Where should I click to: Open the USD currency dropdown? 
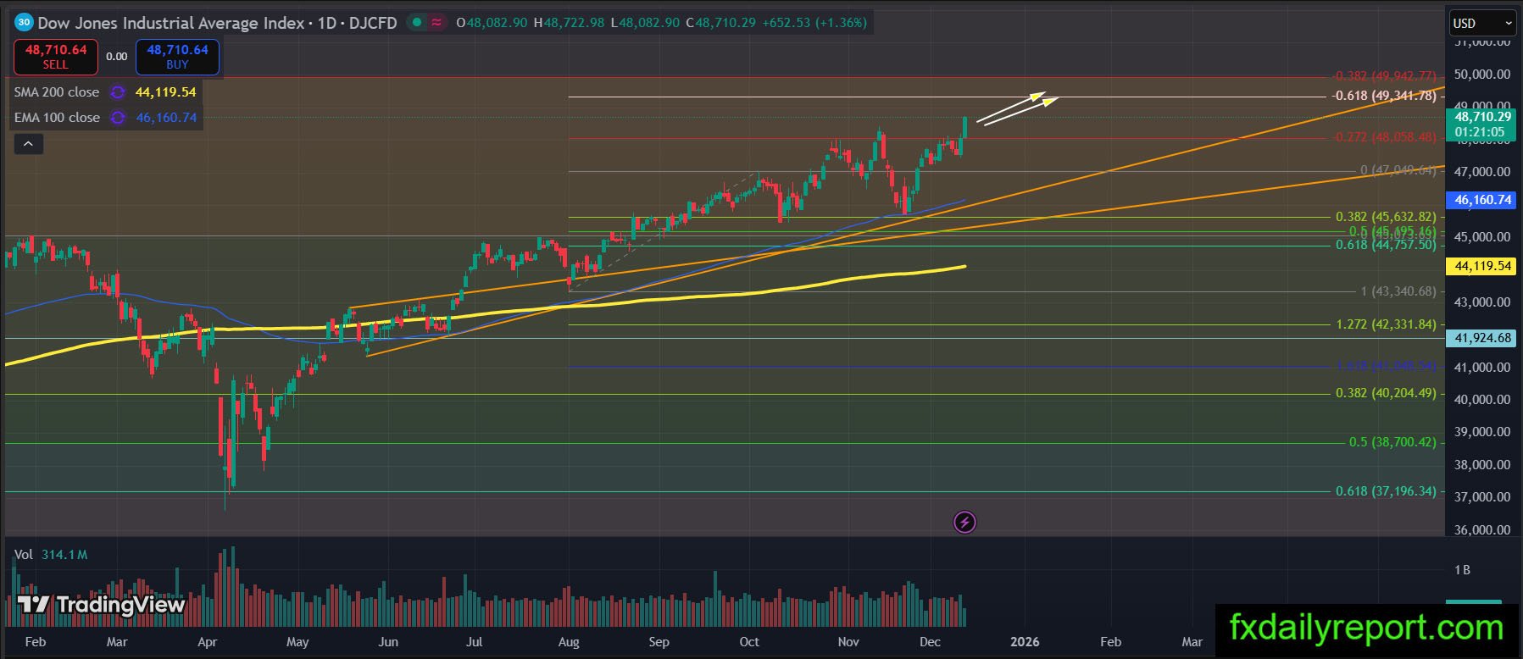[x=1481, y=23]
